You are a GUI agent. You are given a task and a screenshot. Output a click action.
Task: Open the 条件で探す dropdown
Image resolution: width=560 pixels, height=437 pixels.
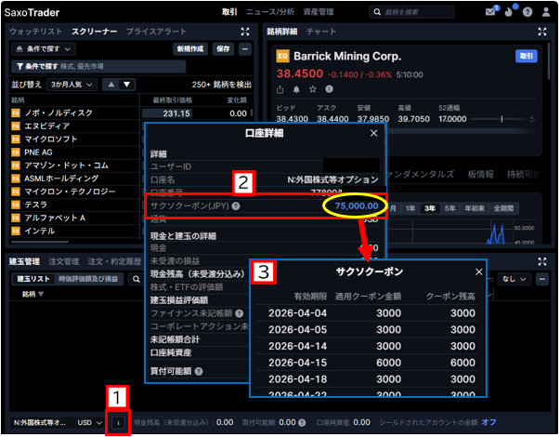pyautogui.click(x=44, y=49)
